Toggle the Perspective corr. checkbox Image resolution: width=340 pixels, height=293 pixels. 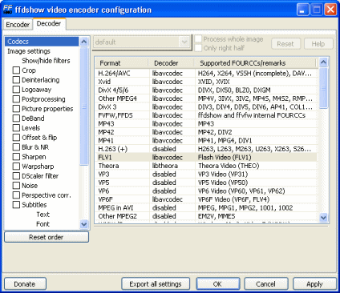[16, 195]
